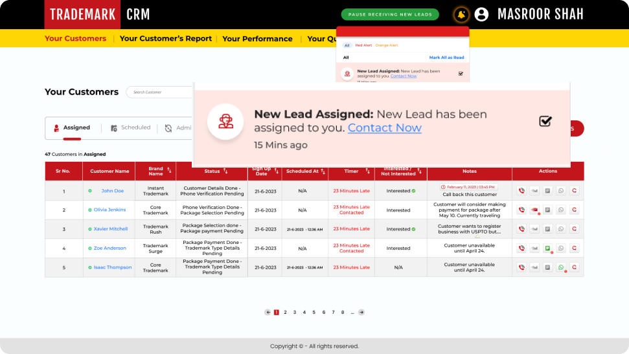Open Your Customer's Report menu

[166, 39]
